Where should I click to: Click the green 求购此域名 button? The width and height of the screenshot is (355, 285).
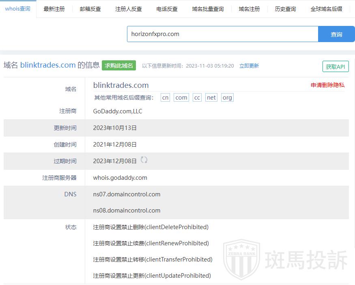[x=119, y=66]
